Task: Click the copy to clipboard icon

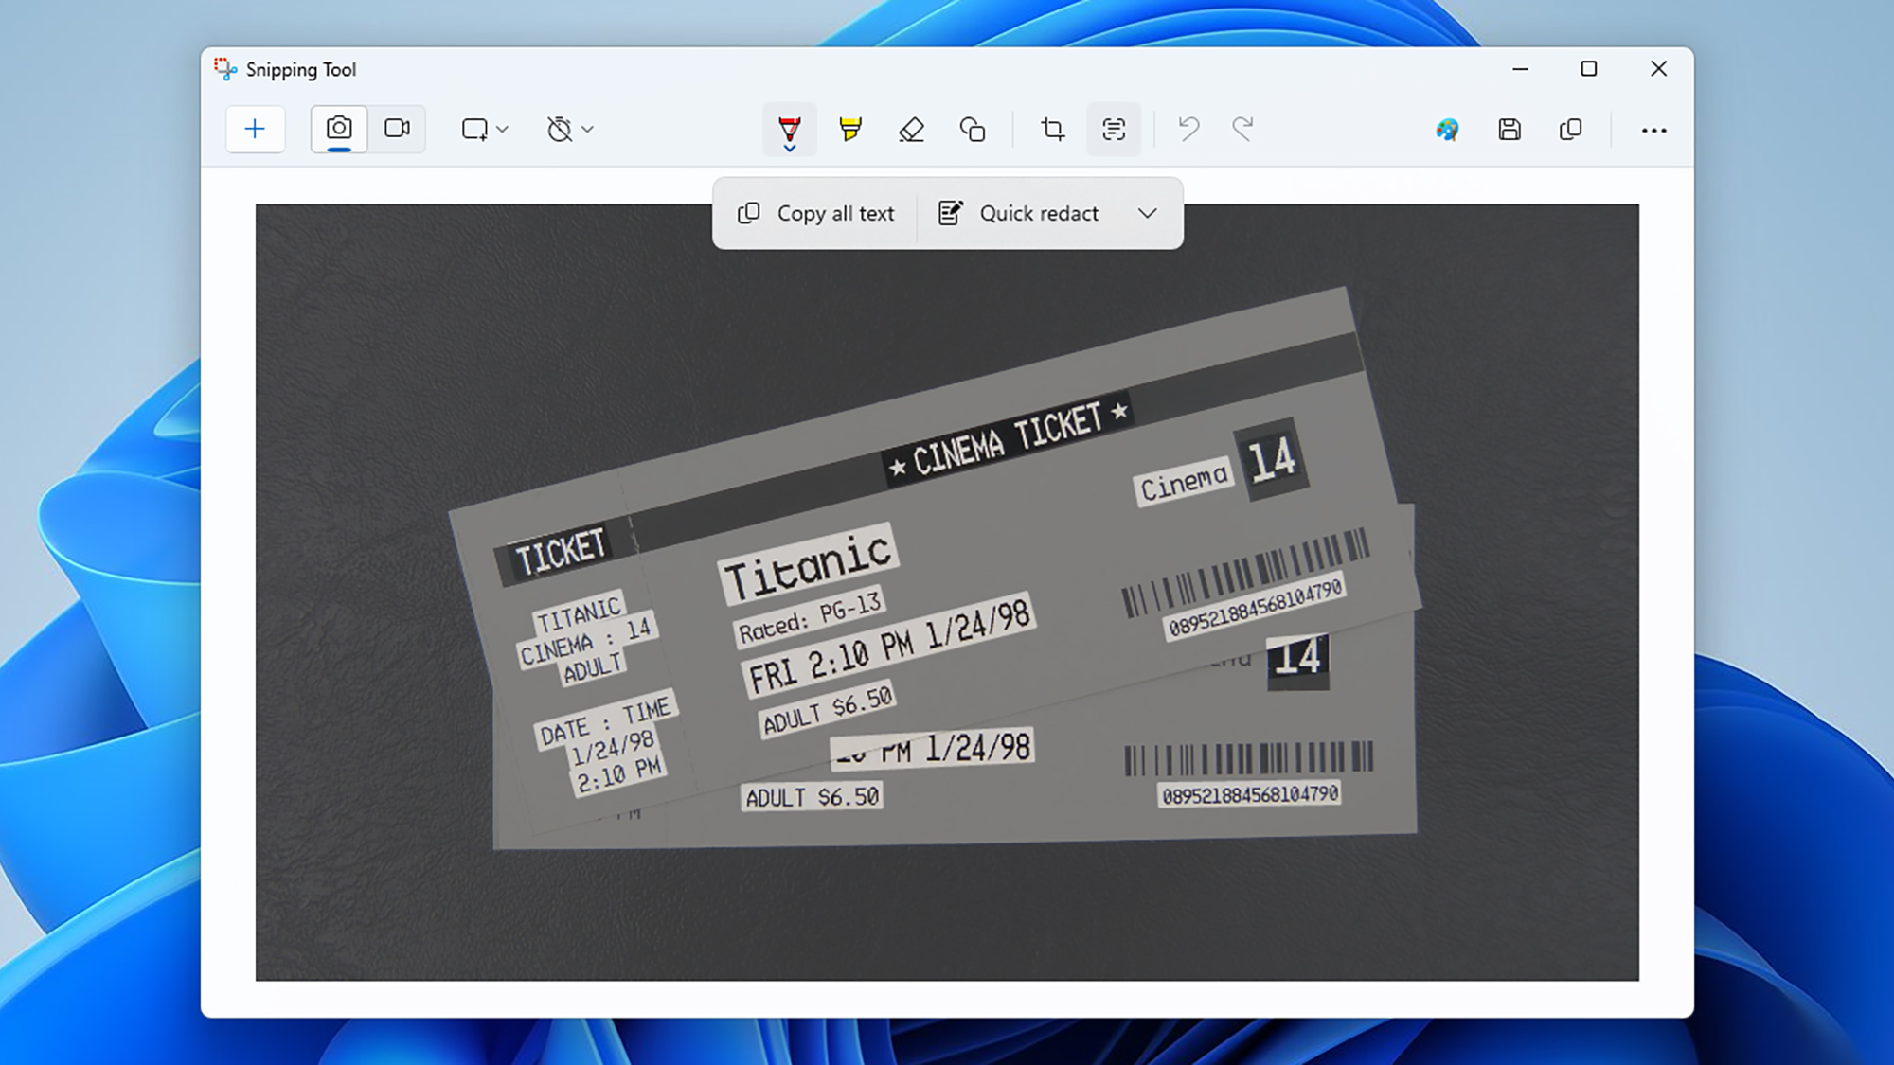Action: pyautogui.click(x=1569, y=129)
